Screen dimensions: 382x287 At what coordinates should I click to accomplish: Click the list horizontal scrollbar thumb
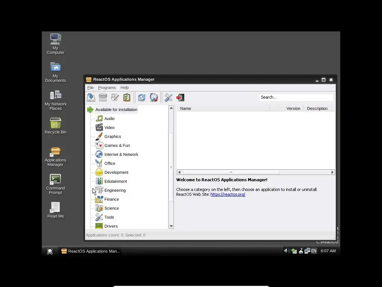[x=231, y=172]
